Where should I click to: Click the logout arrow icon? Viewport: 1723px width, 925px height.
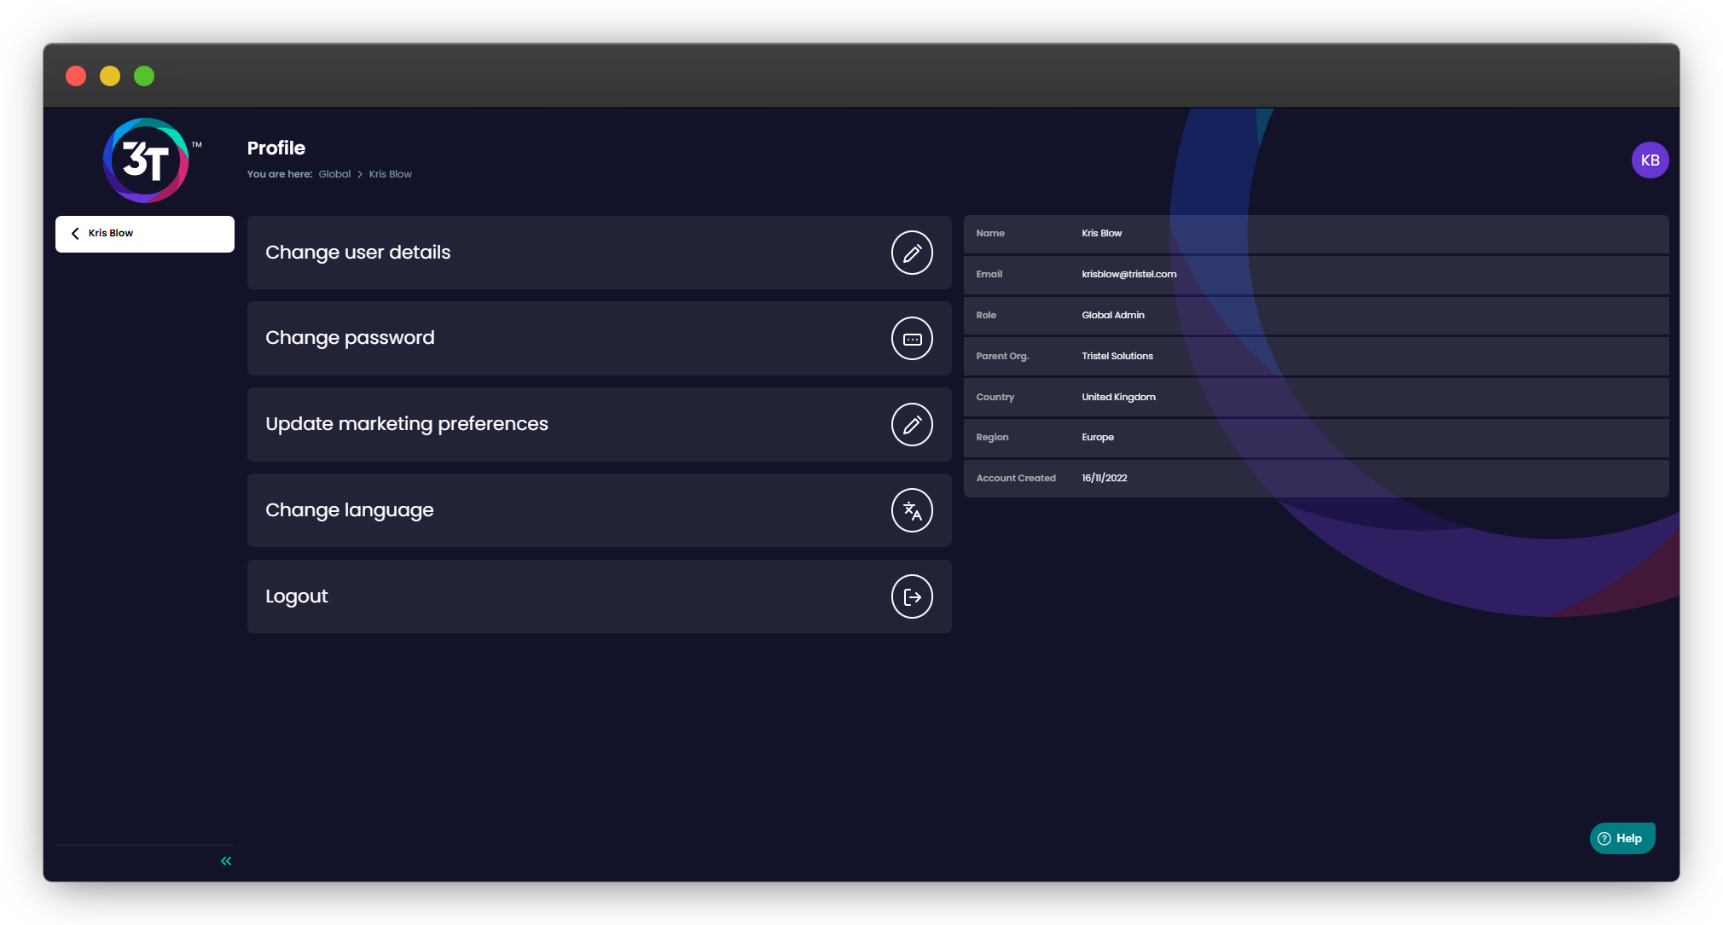[912, 596]
